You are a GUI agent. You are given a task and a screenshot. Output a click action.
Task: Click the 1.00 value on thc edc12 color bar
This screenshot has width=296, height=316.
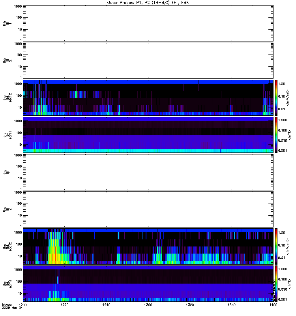(x=281, y=233)
